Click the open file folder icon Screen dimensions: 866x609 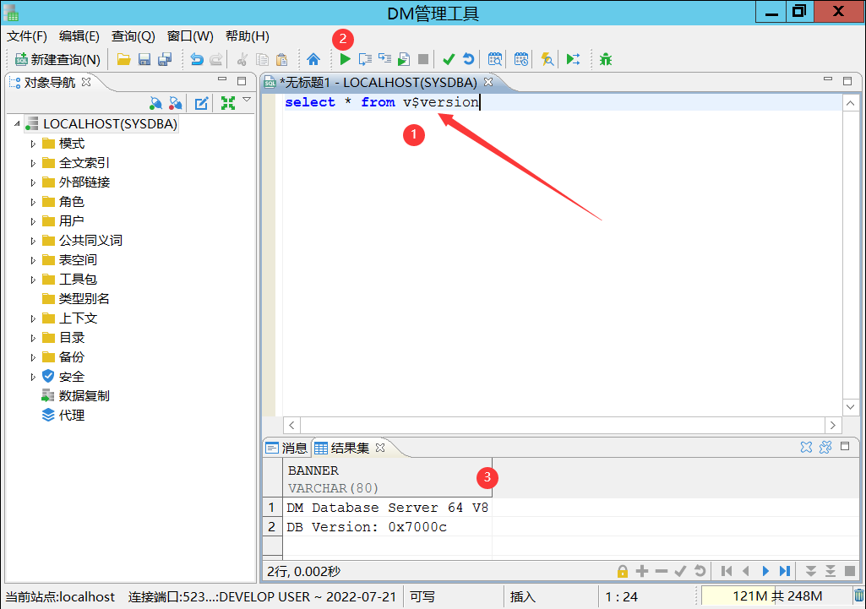[x=123, y=59]
